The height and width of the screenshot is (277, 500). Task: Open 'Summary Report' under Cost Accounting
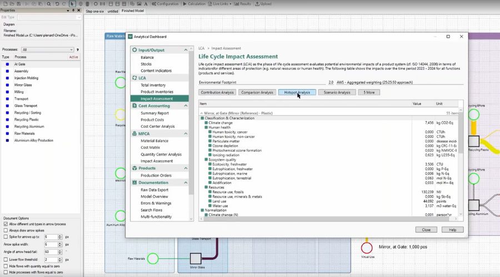[154, 113]
